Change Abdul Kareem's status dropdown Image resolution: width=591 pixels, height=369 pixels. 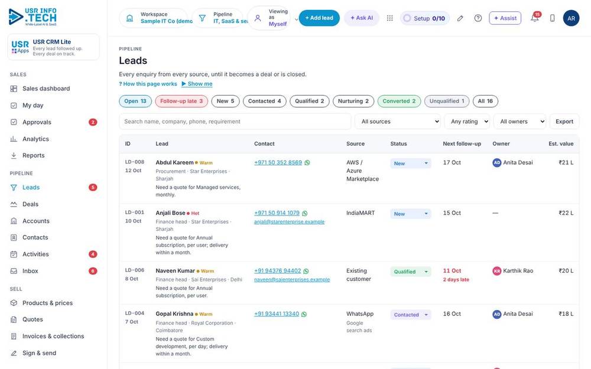(x=411, y=164)
